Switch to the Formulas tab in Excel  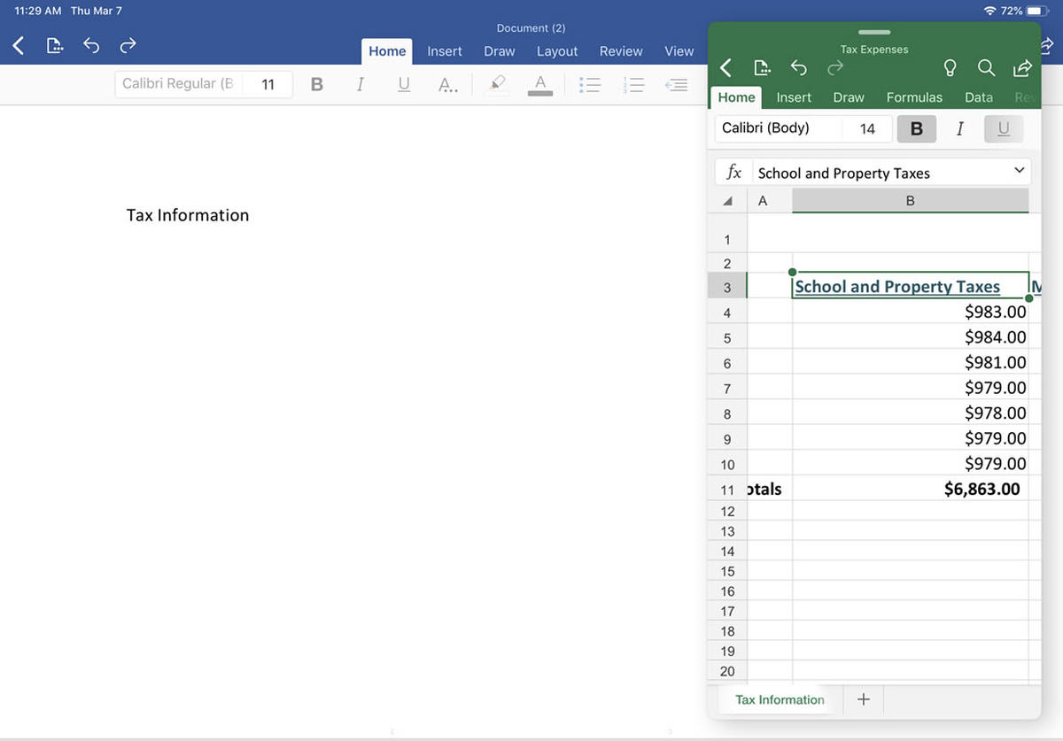coord(914,97)
